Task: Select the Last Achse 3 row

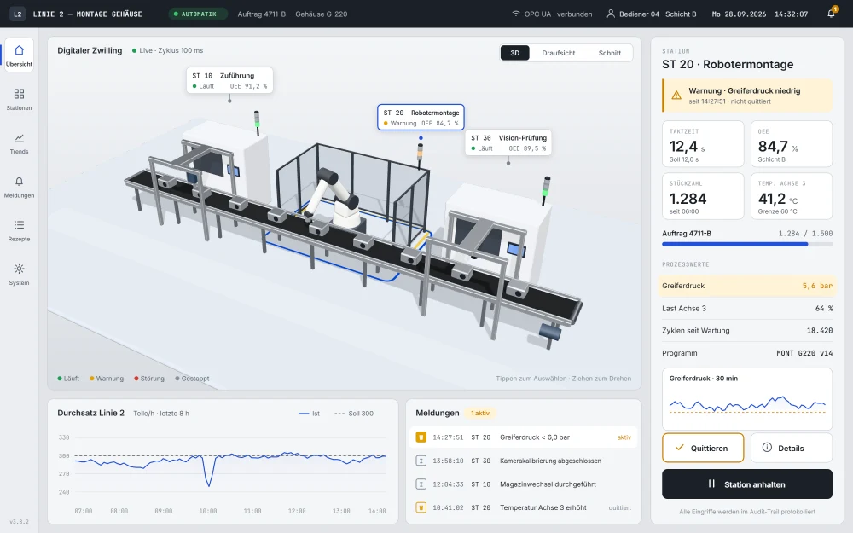Action: (747, 309)
